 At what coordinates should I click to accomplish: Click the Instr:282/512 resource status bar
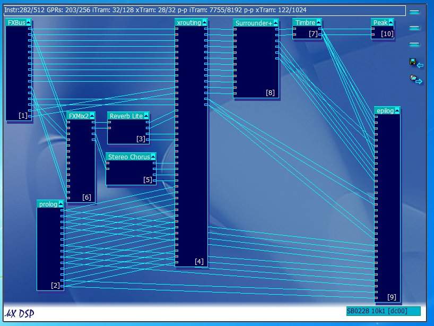205,10
